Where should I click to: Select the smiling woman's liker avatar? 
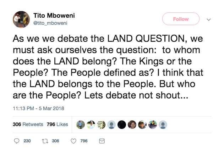[x=132, y=124]
